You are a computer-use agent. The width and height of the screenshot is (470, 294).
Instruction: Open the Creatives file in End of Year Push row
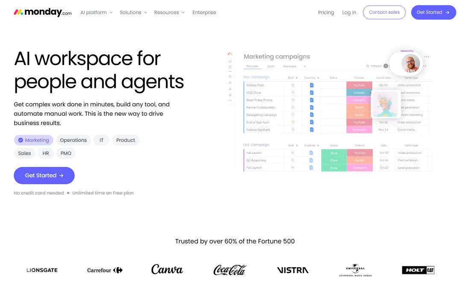[x=311, y=122]
